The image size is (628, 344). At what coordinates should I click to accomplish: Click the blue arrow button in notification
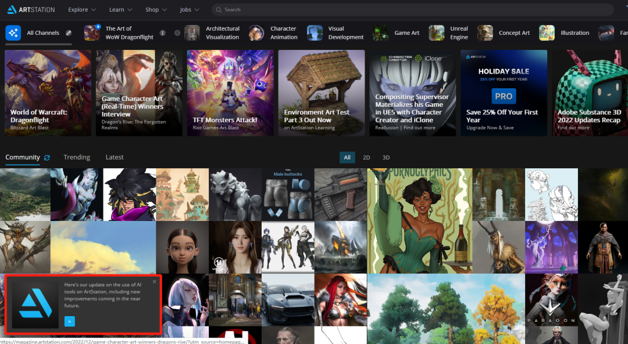[x=70, y=321]
